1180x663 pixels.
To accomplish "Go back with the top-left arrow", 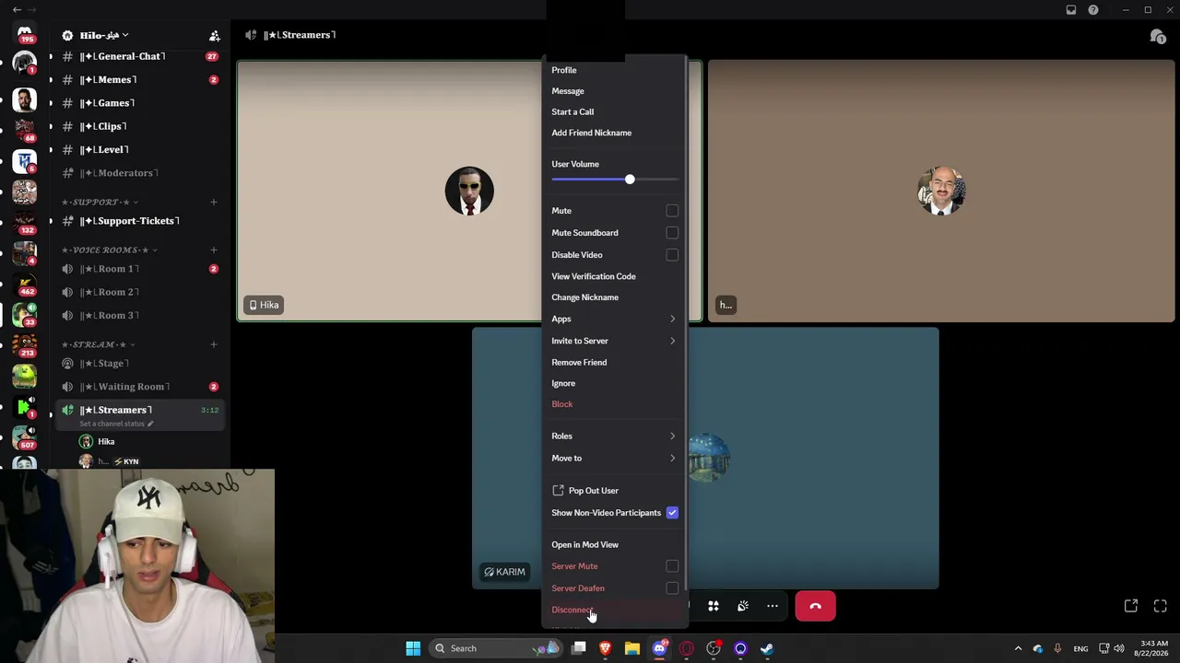I will [17, 10].
